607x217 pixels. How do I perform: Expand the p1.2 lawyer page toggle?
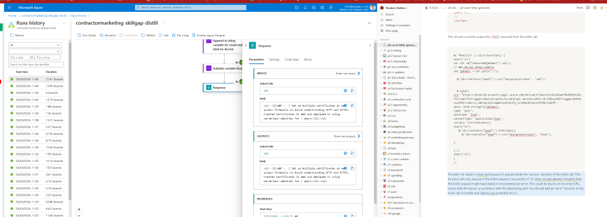381,56
